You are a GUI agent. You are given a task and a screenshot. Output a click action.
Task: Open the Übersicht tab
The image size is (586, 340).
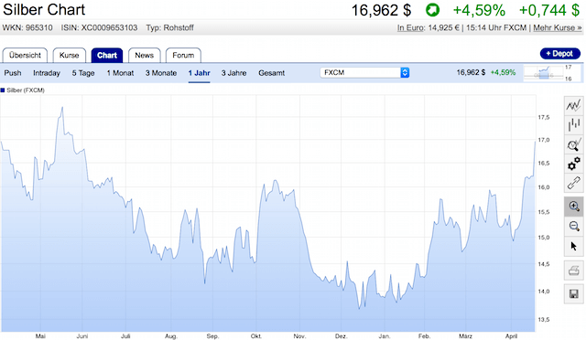tap(25, 55)
